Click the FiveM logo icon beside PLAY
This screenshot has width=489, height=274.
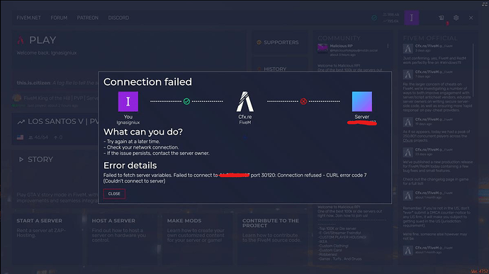tap(21, 40)
